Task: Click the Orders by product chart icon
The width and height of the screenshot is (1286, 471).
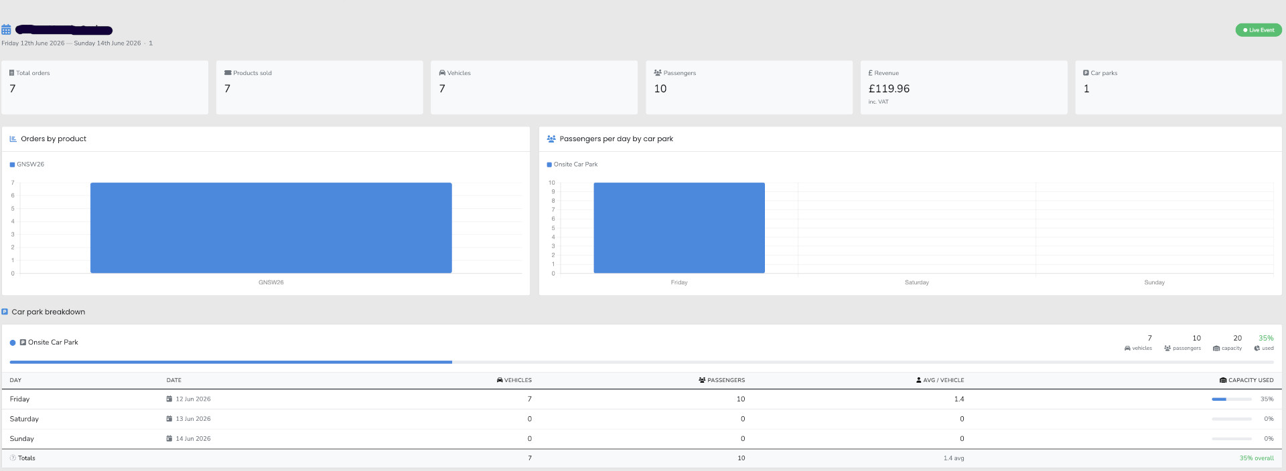Action: tap(13, 139)
